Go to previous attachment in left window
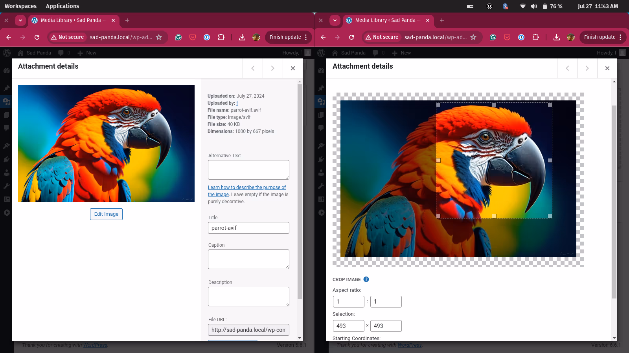The image size is (629, 353). [x=253, y=68]
